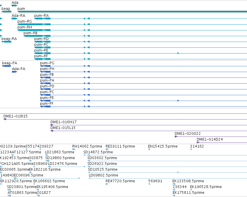Select the beag gene arrow glyph
This screenshot has width=247, height=197.
[6, 12]
